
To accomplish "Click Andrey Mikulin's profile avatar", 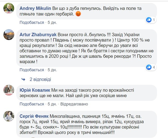I will [9, 9].
